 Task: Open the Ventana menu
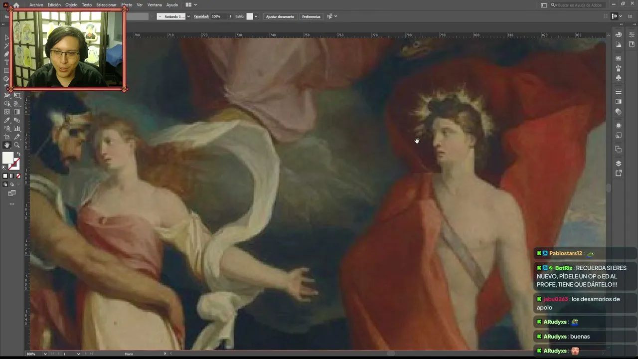tap(155, 5)
